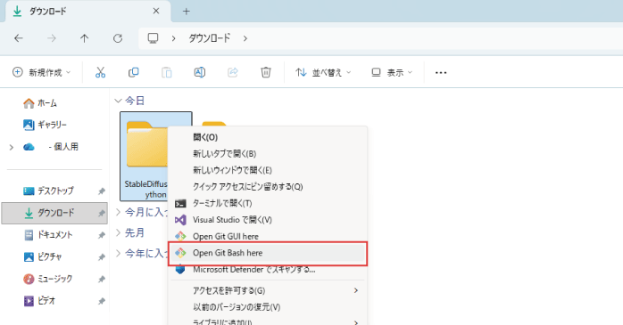
Task: Select the ダウンロード window tab
Action: coord(87,11)
